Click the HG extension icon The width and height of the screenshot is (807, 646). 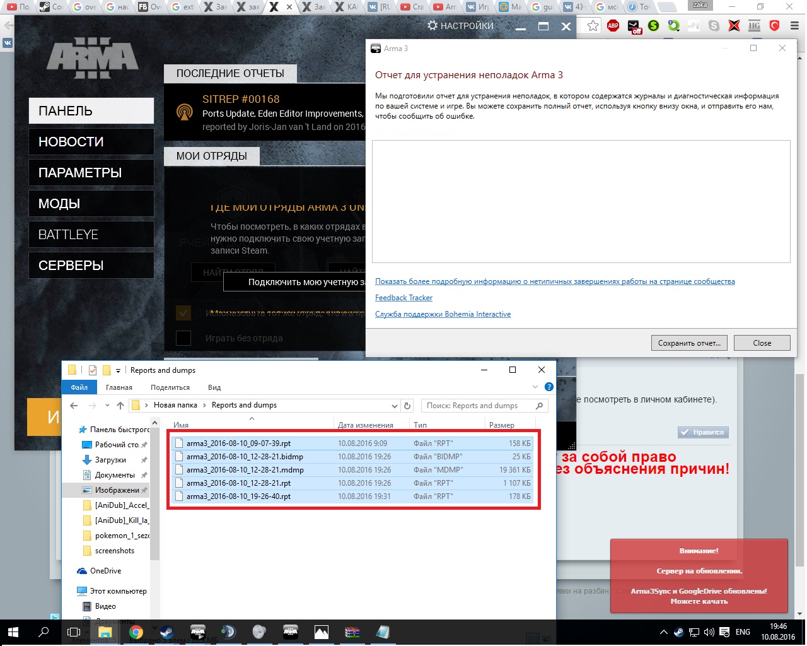click(755, 26)
